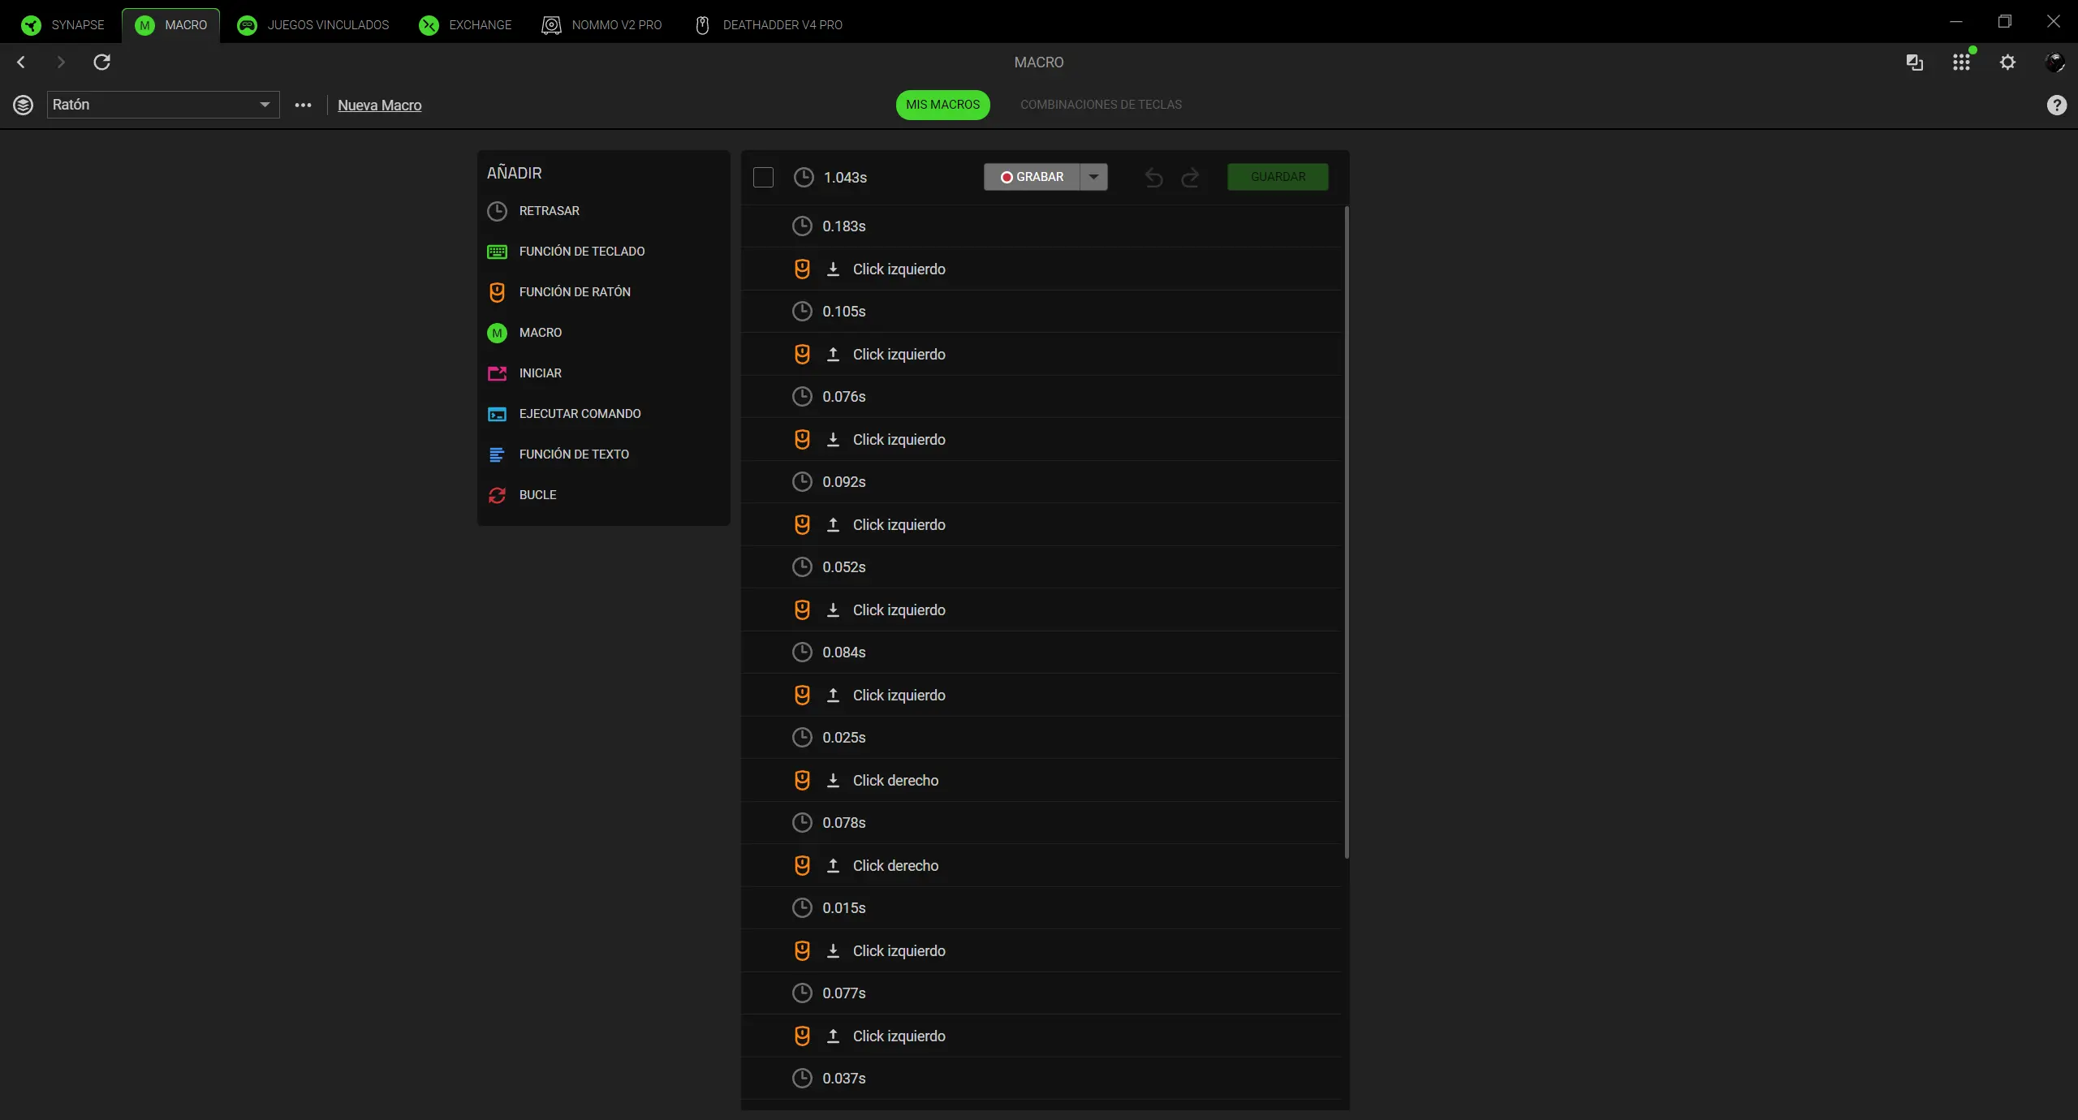This screenshot has height=1120, width=2078.
Task: Open the Ratón device dropdown
Action: pyautogui.click(x=163, y=105)
